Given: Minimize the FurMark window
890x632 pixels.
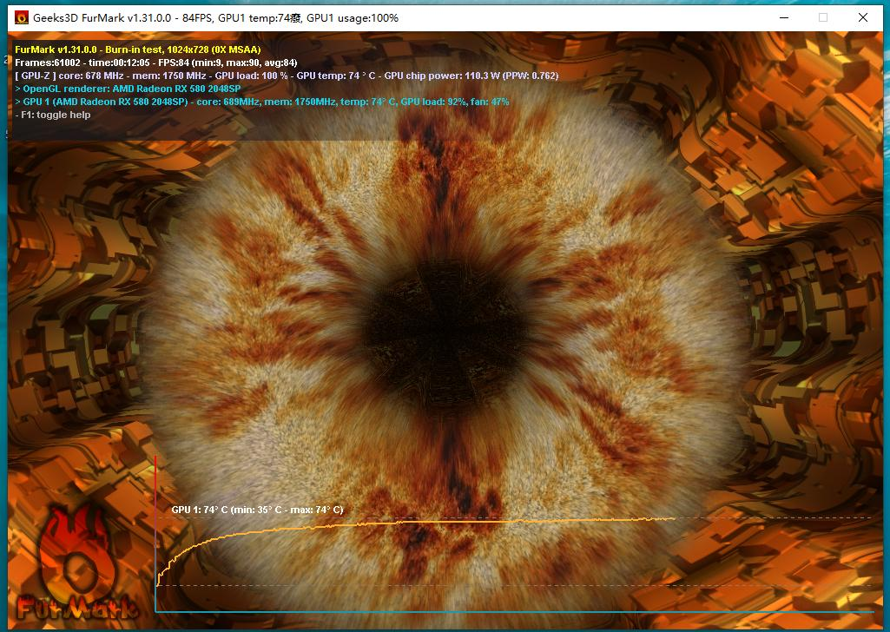Looking at the screenshot, I should (x=784, y=17).
